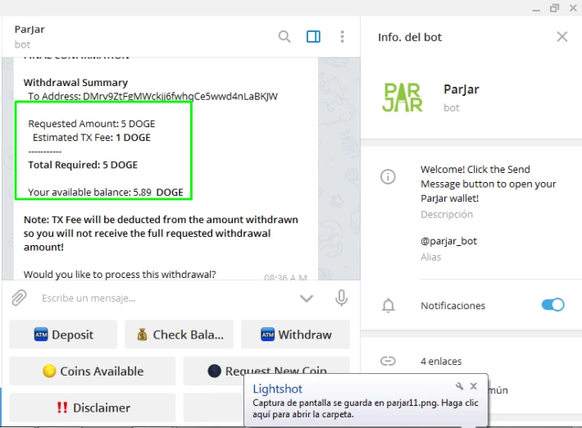Close the Info. del bot panel
582x428 pixels.
(x=562, y=36)
